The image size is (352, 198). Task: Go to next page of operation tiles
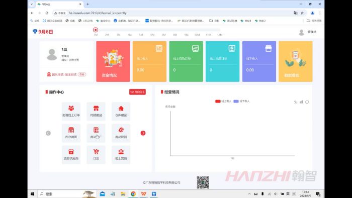[x=143, y=133]
